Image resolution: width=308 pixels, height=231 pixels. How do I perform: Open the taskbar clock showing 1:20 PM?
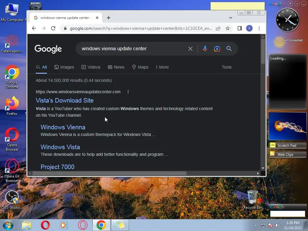click(293, 225)
